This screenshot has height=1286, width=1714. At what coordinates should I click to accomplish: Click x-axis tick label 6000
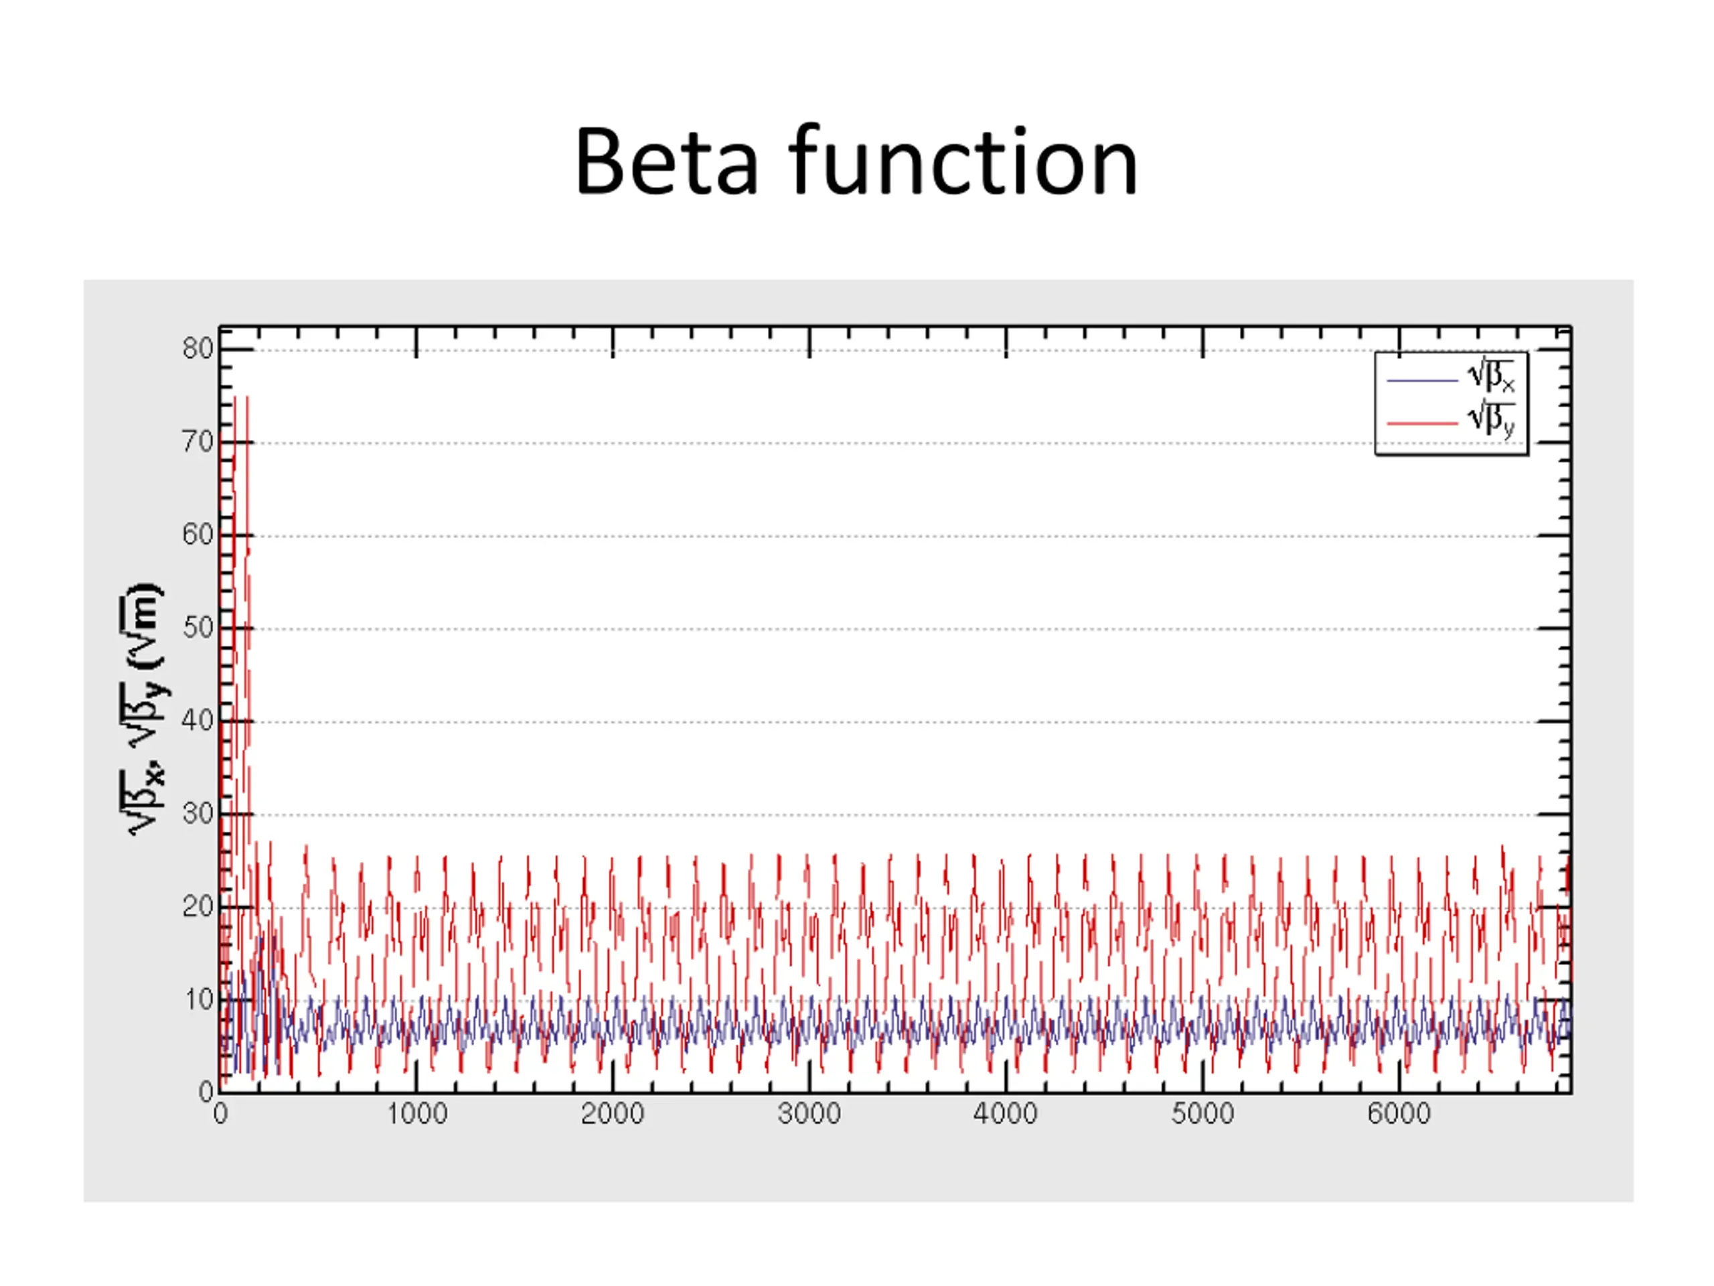click(1399, 1115)
